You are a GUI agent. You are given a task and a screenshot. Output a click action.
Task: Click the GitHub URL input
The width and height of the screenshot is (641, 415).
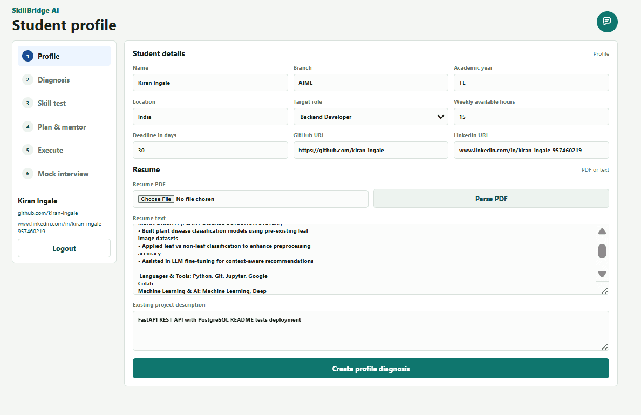pyautogui.click(x=370, y=150)
